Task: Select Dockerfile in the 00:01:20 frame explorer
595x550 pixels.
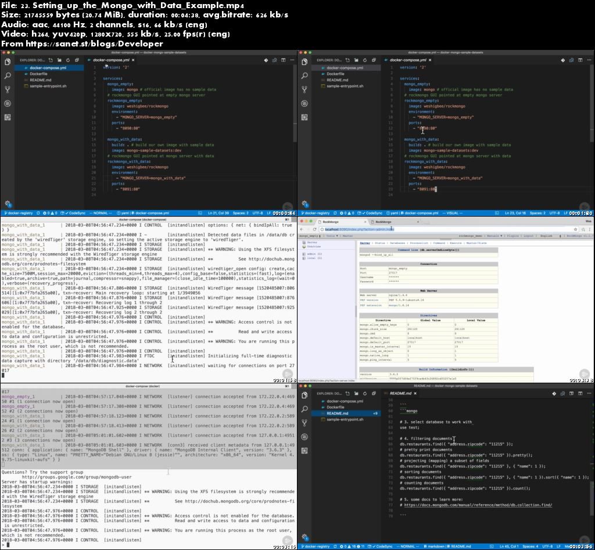Action: pyautogui.click(x=346, y=74)
